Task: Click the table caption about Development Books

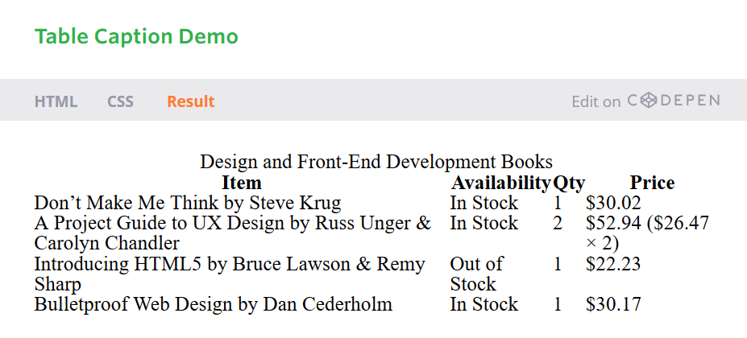Action: [x=376, y=162]
